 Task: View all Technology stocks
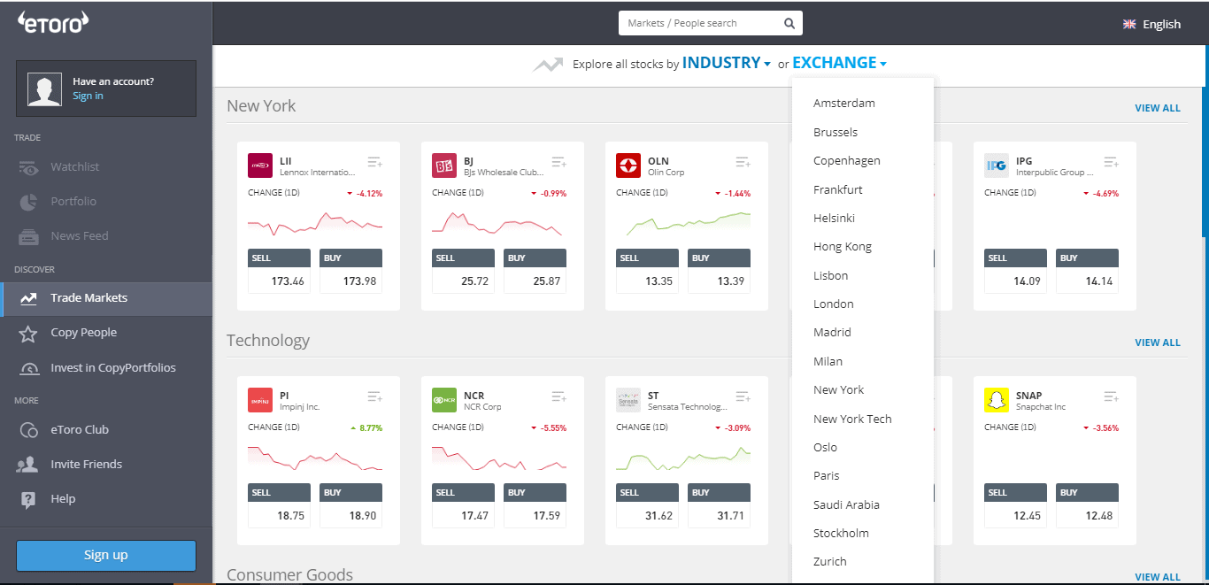[x=1158, y=343]
